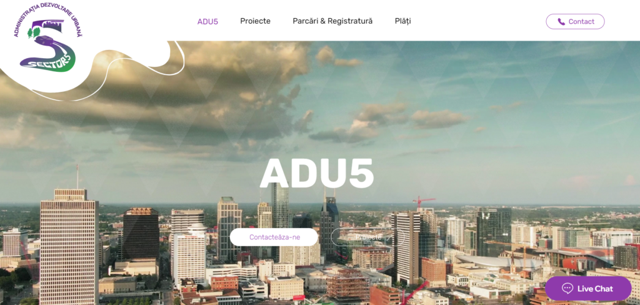Go to the Plăți navigation item
The width and height of the screenshot is (640, 305).
pyautogui.click(x=403, y=21)
